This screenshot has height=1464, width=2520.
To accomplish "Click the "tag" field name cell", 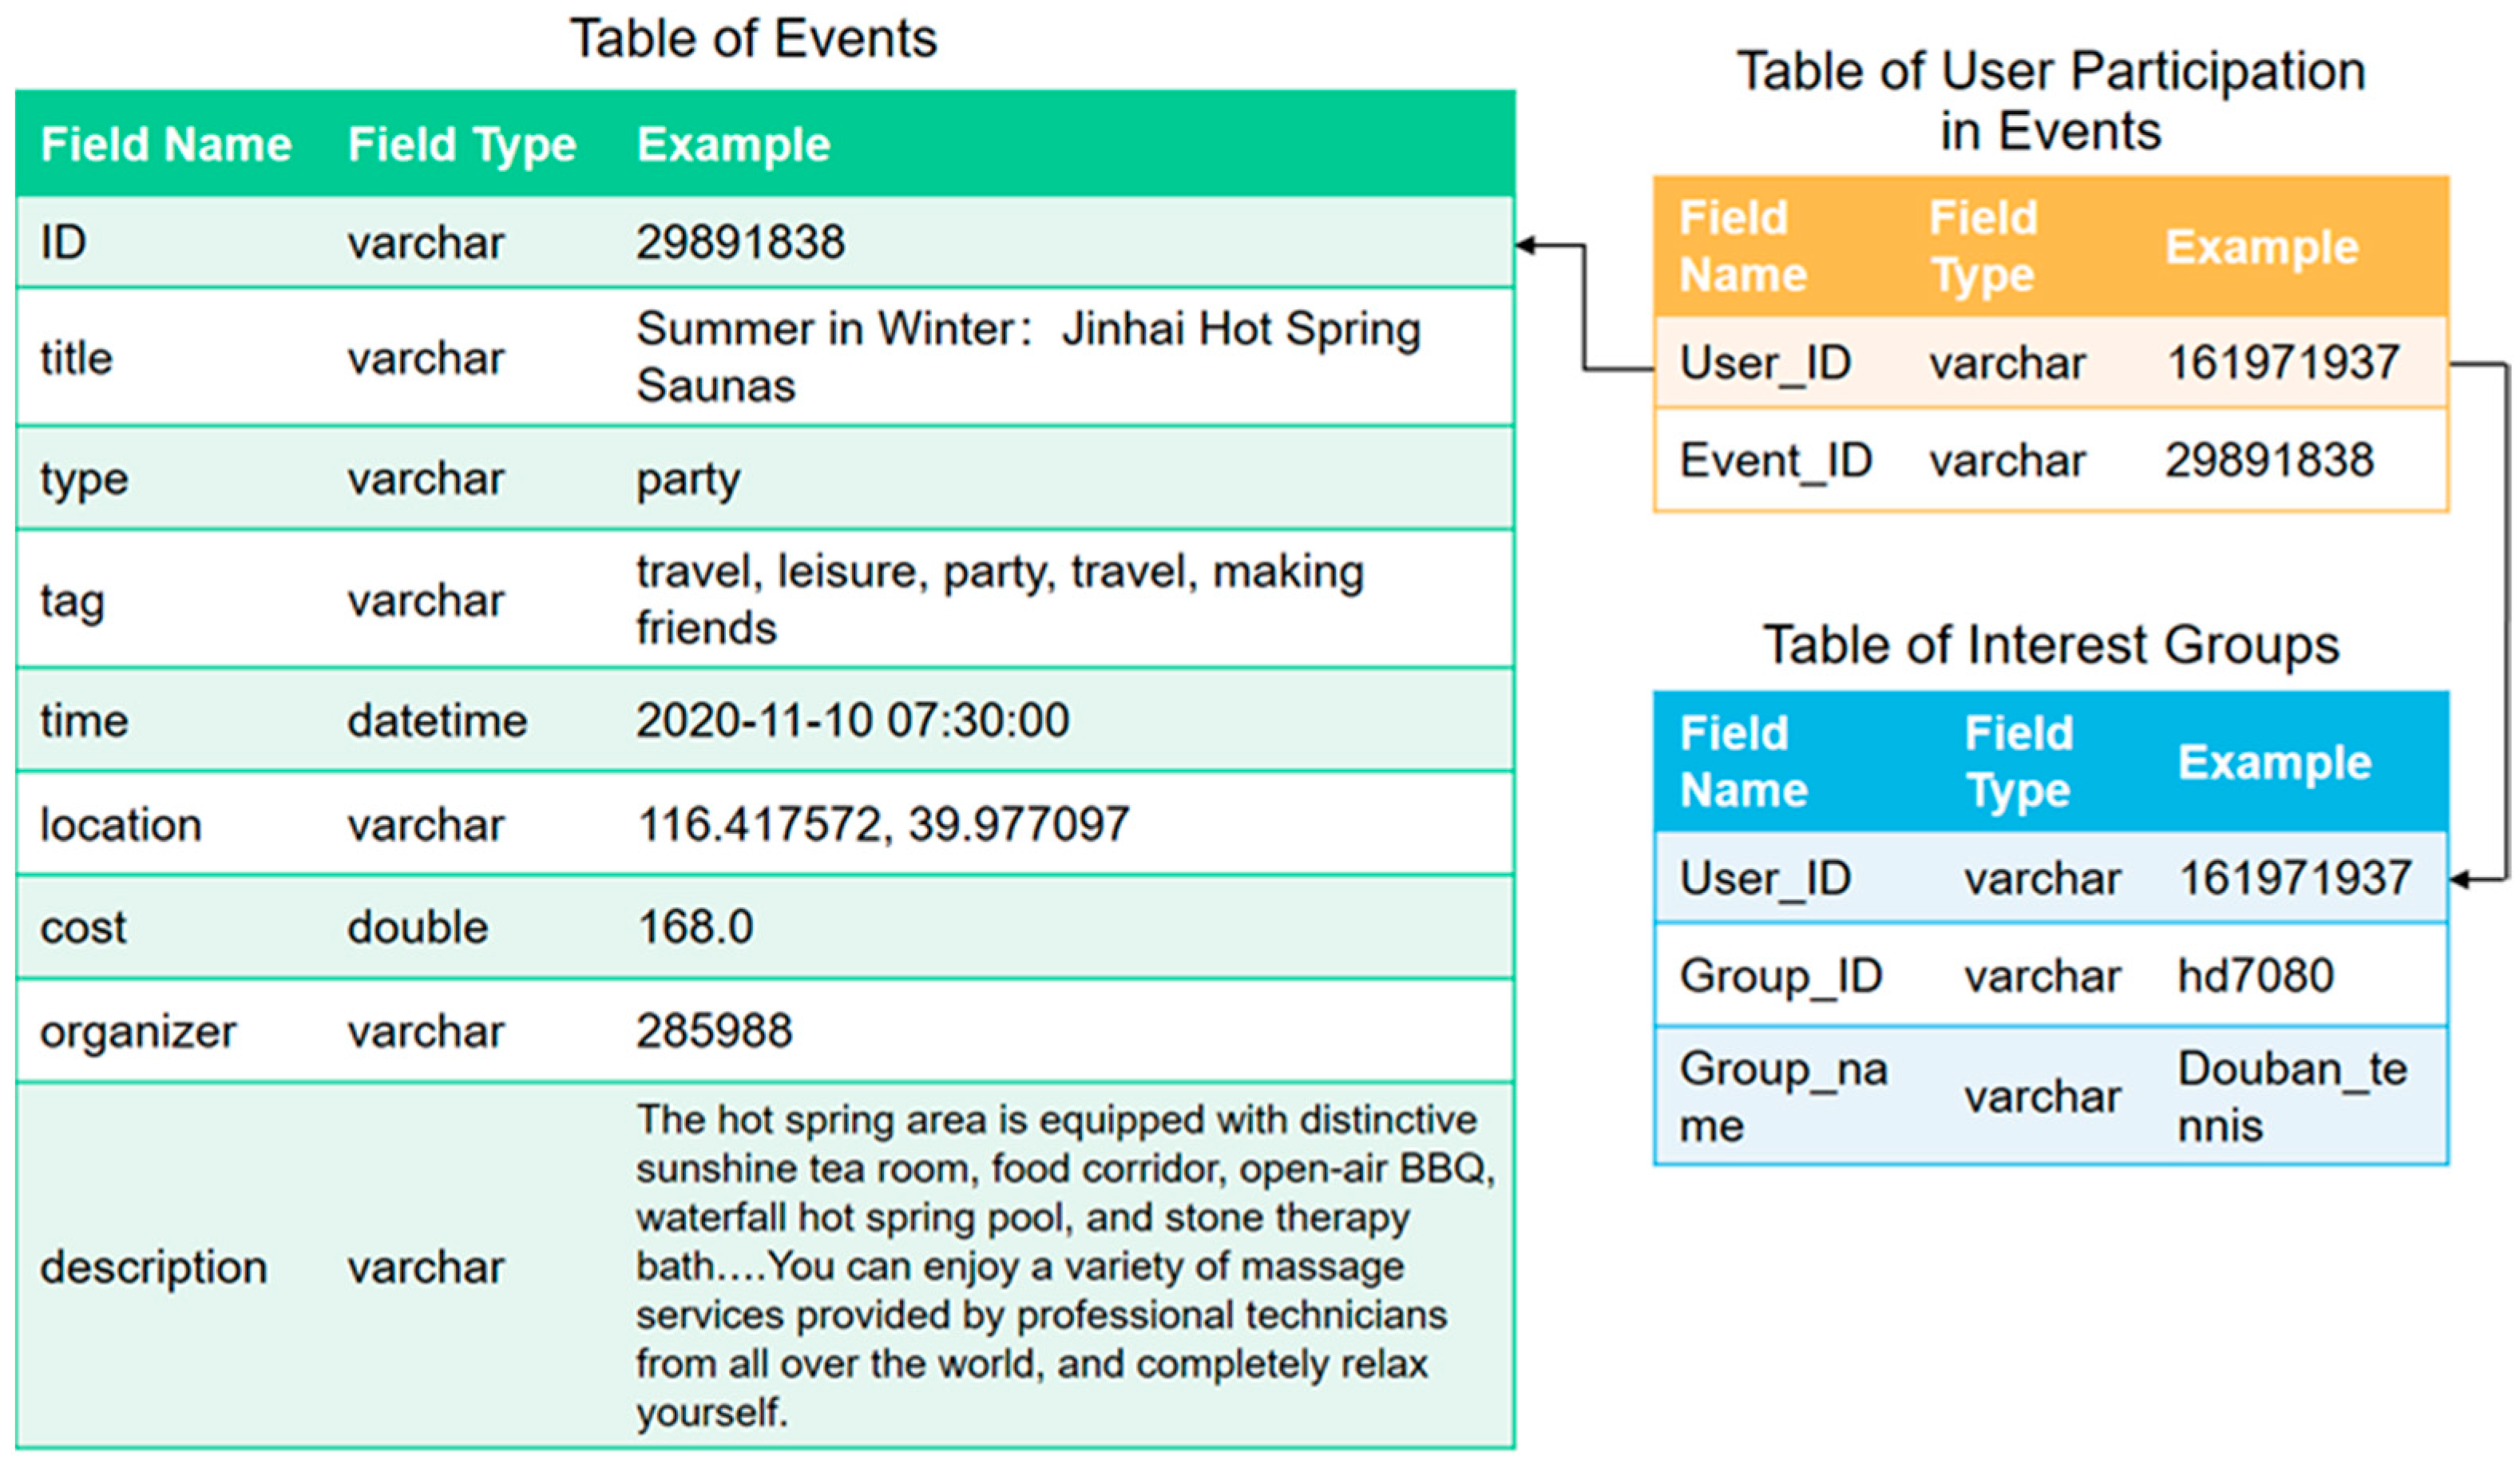I will pos(72,601).
